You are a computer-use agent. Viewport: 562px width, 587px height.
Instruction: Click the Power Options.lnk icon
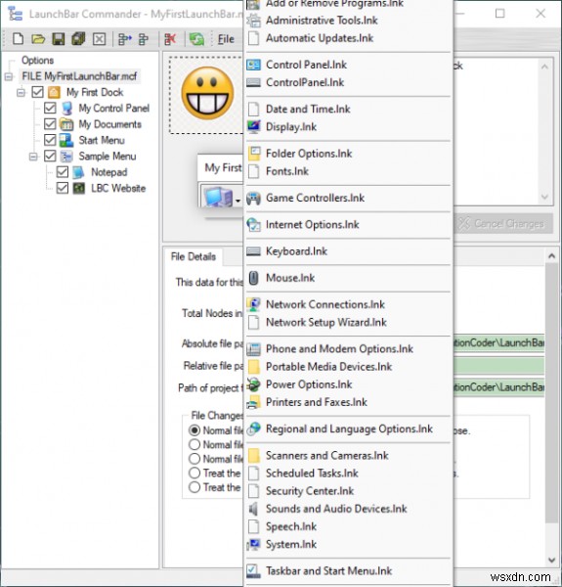tap(253, 384)
